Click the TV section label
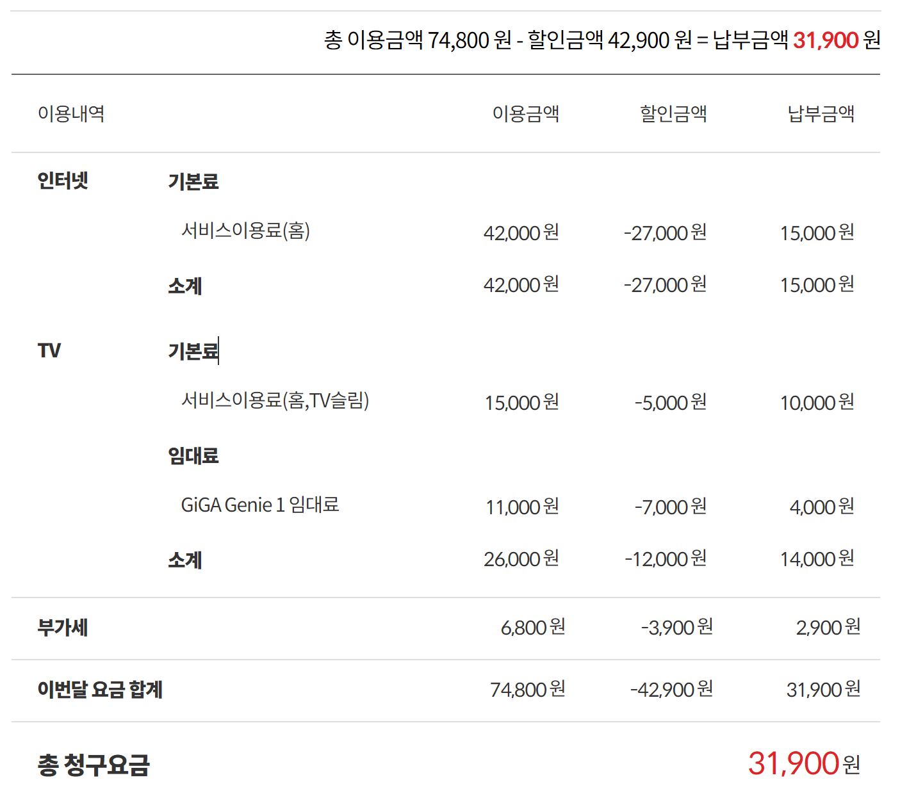 click(49, 351)
